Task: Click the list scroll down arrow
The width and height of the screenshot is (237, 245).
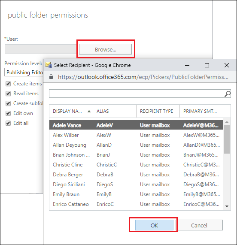Action: 227,206
